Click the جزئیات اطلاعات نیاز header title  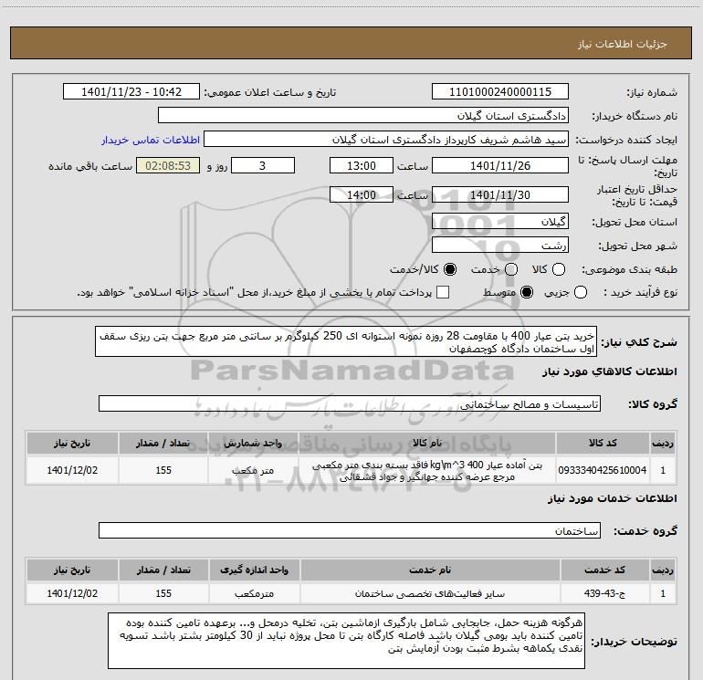pos(622,44)
